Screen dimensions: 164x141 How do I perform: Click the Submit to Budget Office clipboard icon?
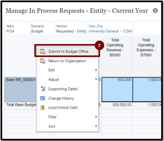pyautogui.click(x=43, y=51)
